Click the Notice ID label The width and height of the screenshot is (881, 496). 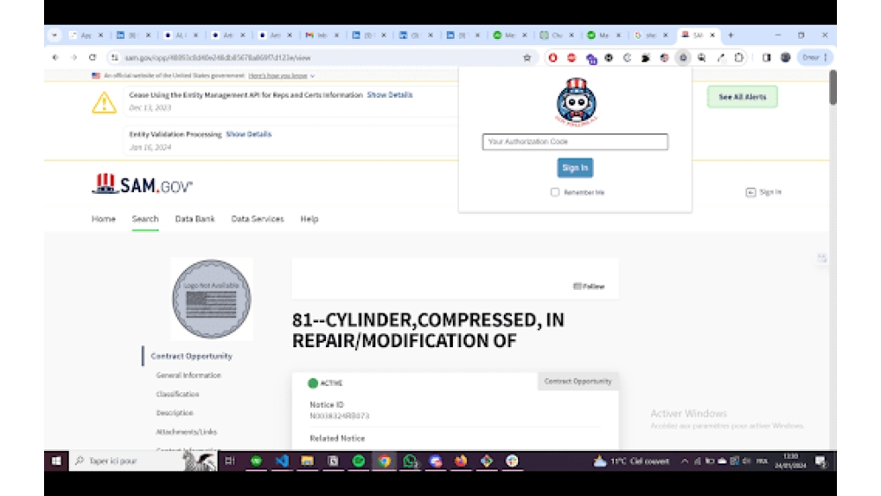pos(327,404)
